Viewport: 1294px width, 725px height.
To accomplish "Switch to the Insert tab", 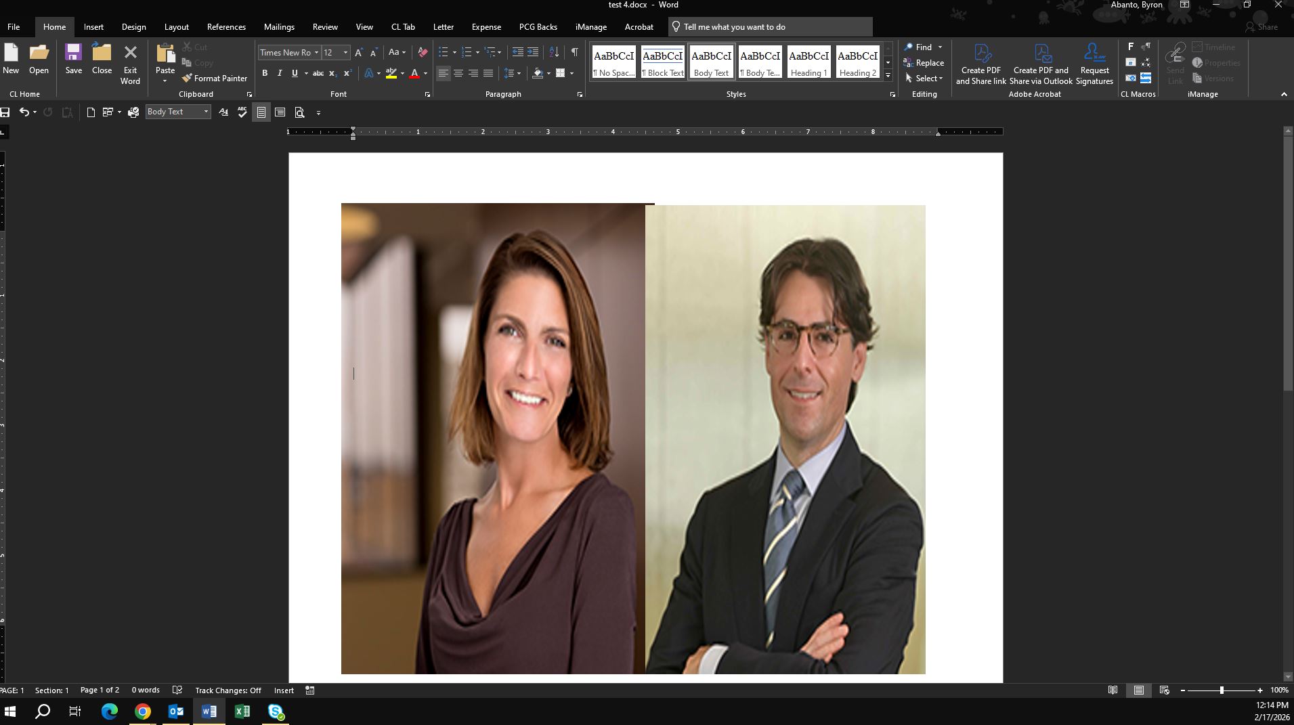I will (x=93, y=27).
